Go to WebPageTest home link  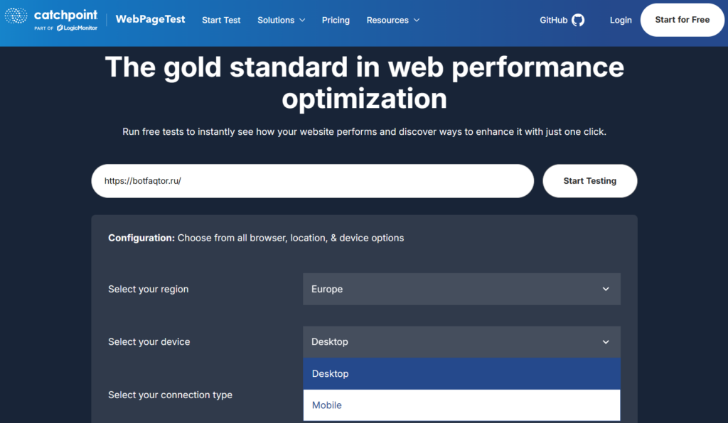coord(150,19)
